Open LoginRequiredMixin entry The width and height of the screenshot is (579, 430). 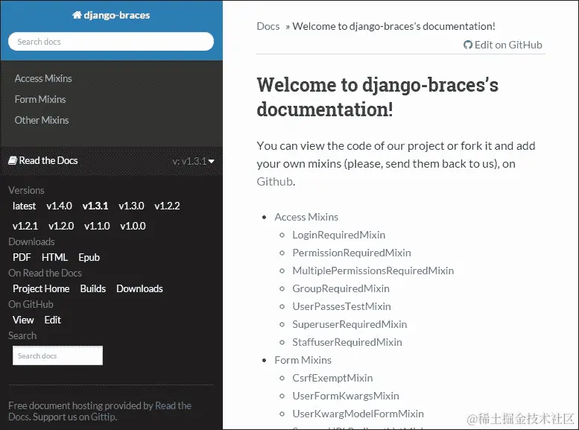[338, 235]
